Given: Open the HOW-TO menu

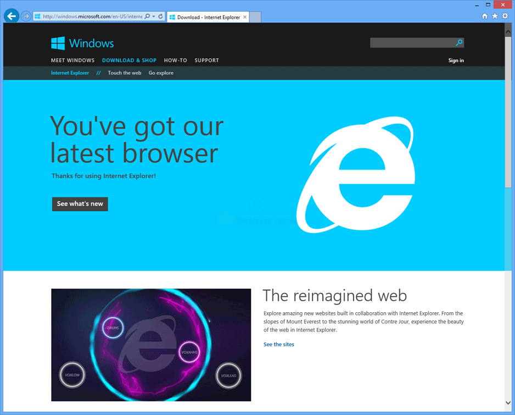Looking at the screenshot, I should [x=175, y=60].
